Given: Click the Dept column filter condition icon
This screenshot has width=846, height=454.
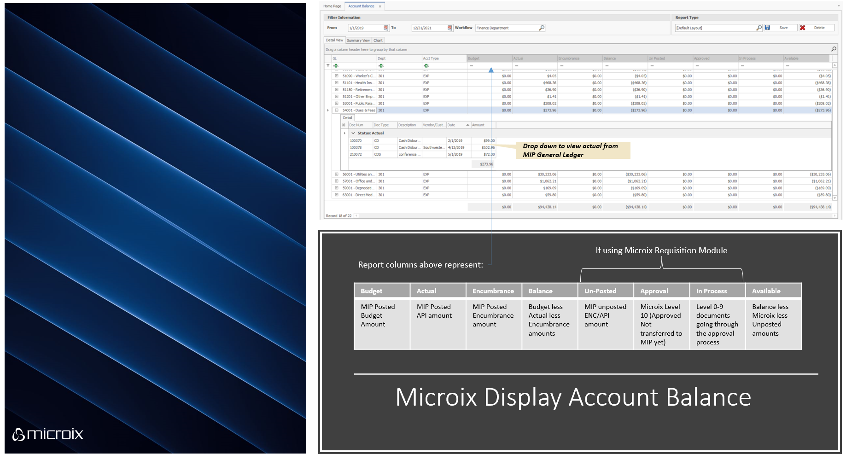Looking at the screenshot, I should (x=381, y=66).
